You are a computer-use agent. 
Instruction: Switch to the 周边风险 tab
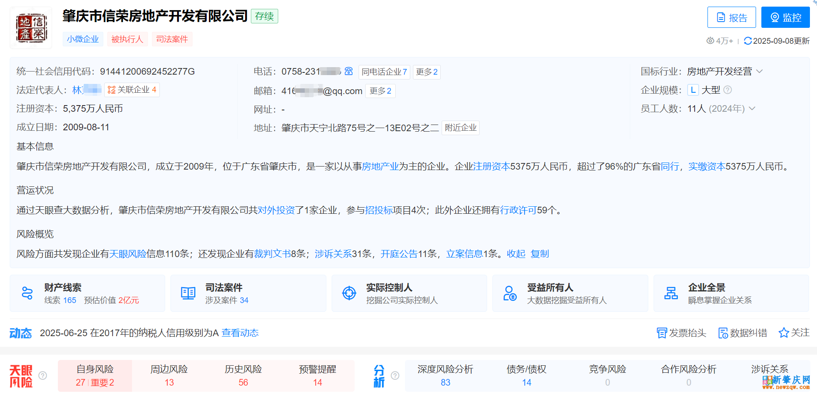(169, 375)
